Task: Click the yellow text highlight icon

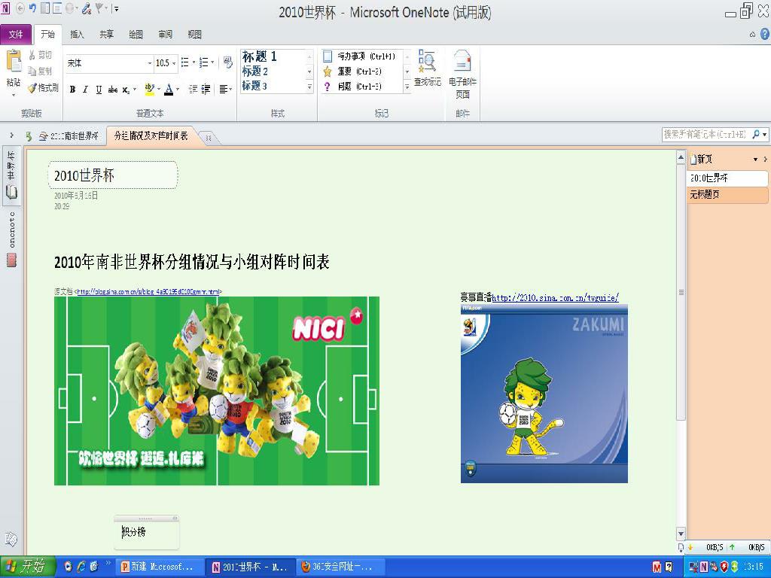Action: pyautogui.click(x=150, y=89)
